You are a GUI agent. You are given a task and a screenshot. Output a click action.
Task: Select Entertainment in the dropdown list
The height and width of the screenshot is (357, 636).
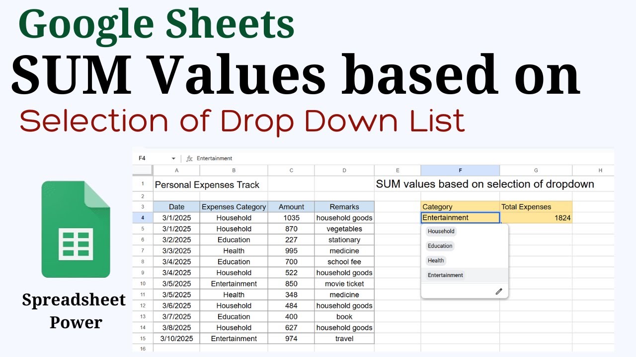pos(445,275)
